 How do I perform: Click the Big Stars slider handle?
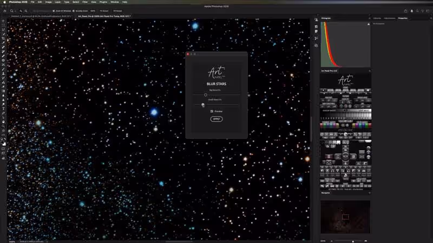pyautogui.click(x=206, y=95)
